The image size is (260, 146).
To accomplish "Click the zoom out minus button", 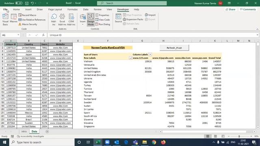I will [x=229, y=136].
